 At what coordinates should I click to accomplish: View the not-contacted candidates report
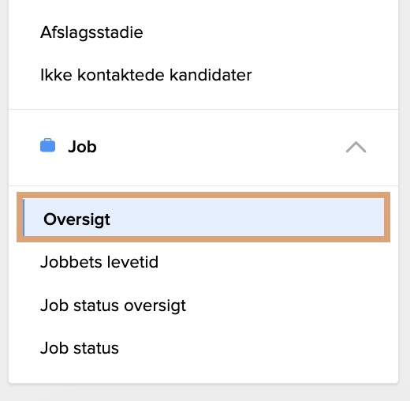click(146, 75)
